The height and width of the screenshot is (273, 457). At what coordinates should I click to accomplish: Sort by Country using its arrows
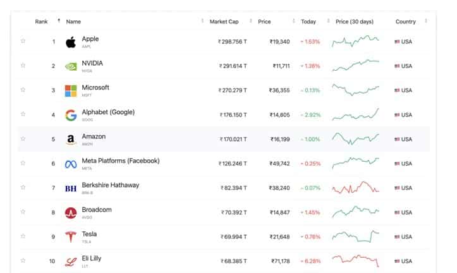[x=426, y=21]
